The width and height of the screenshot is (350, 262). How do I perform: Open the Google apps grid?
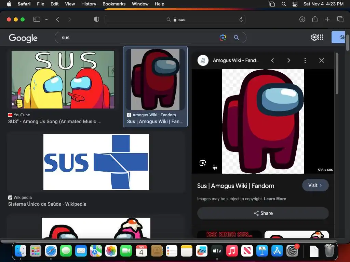coord(321,37)
